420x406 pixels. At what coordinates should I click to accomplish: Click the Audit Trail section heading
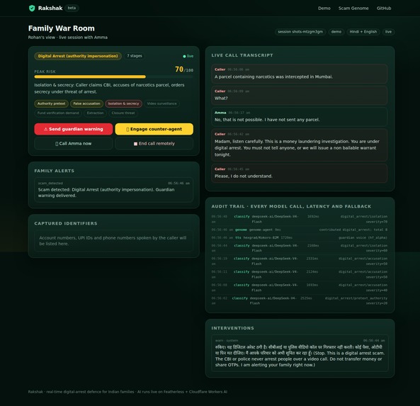(x=291, y=207)
